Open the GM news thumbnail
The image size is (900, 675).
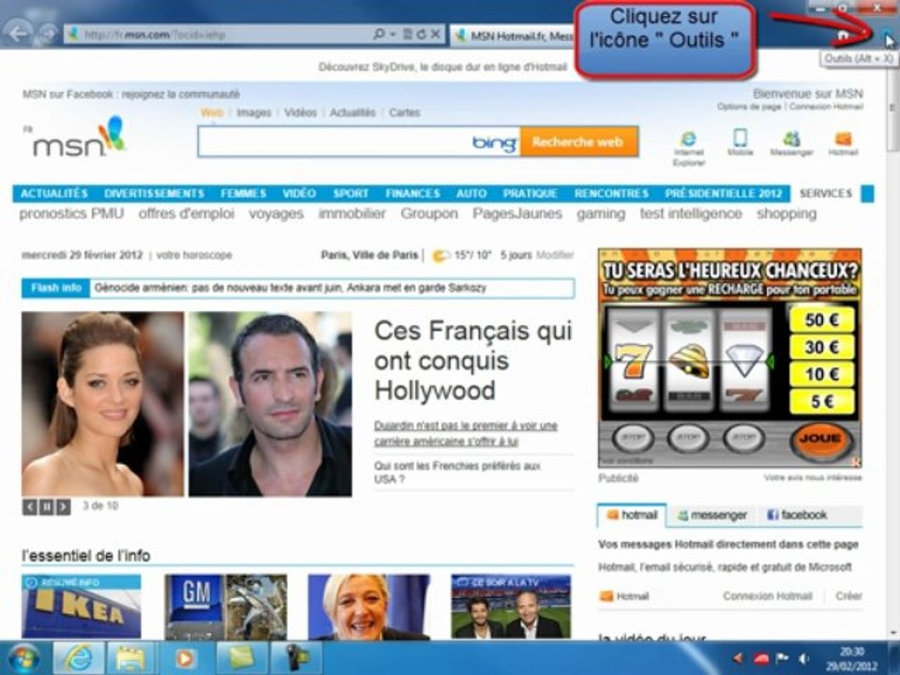pos(226,607)
